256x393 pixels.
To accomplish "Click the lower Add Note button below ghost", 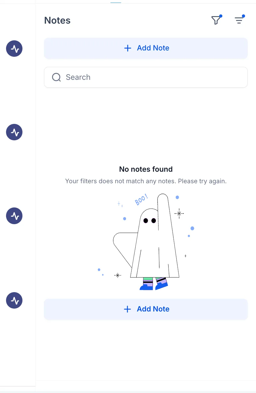I will tap(146, 309).
